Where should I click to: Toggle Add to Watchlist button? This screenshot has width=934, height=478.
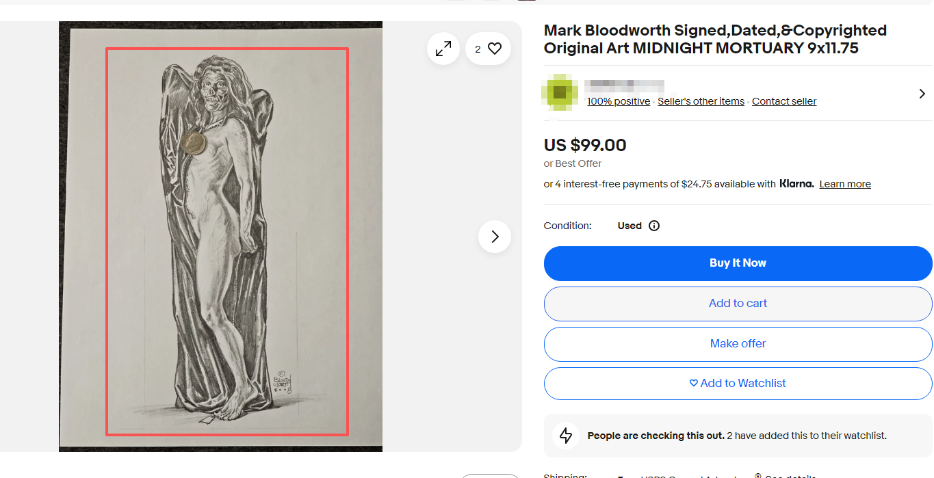click(x=738, y=384)
